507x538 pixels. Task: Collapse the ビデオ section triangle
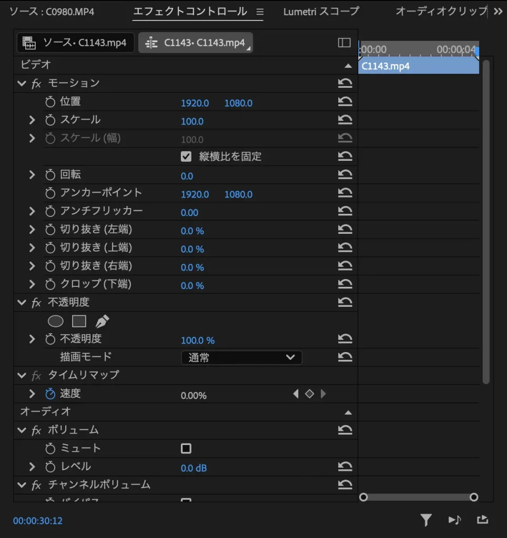[347, 65]
